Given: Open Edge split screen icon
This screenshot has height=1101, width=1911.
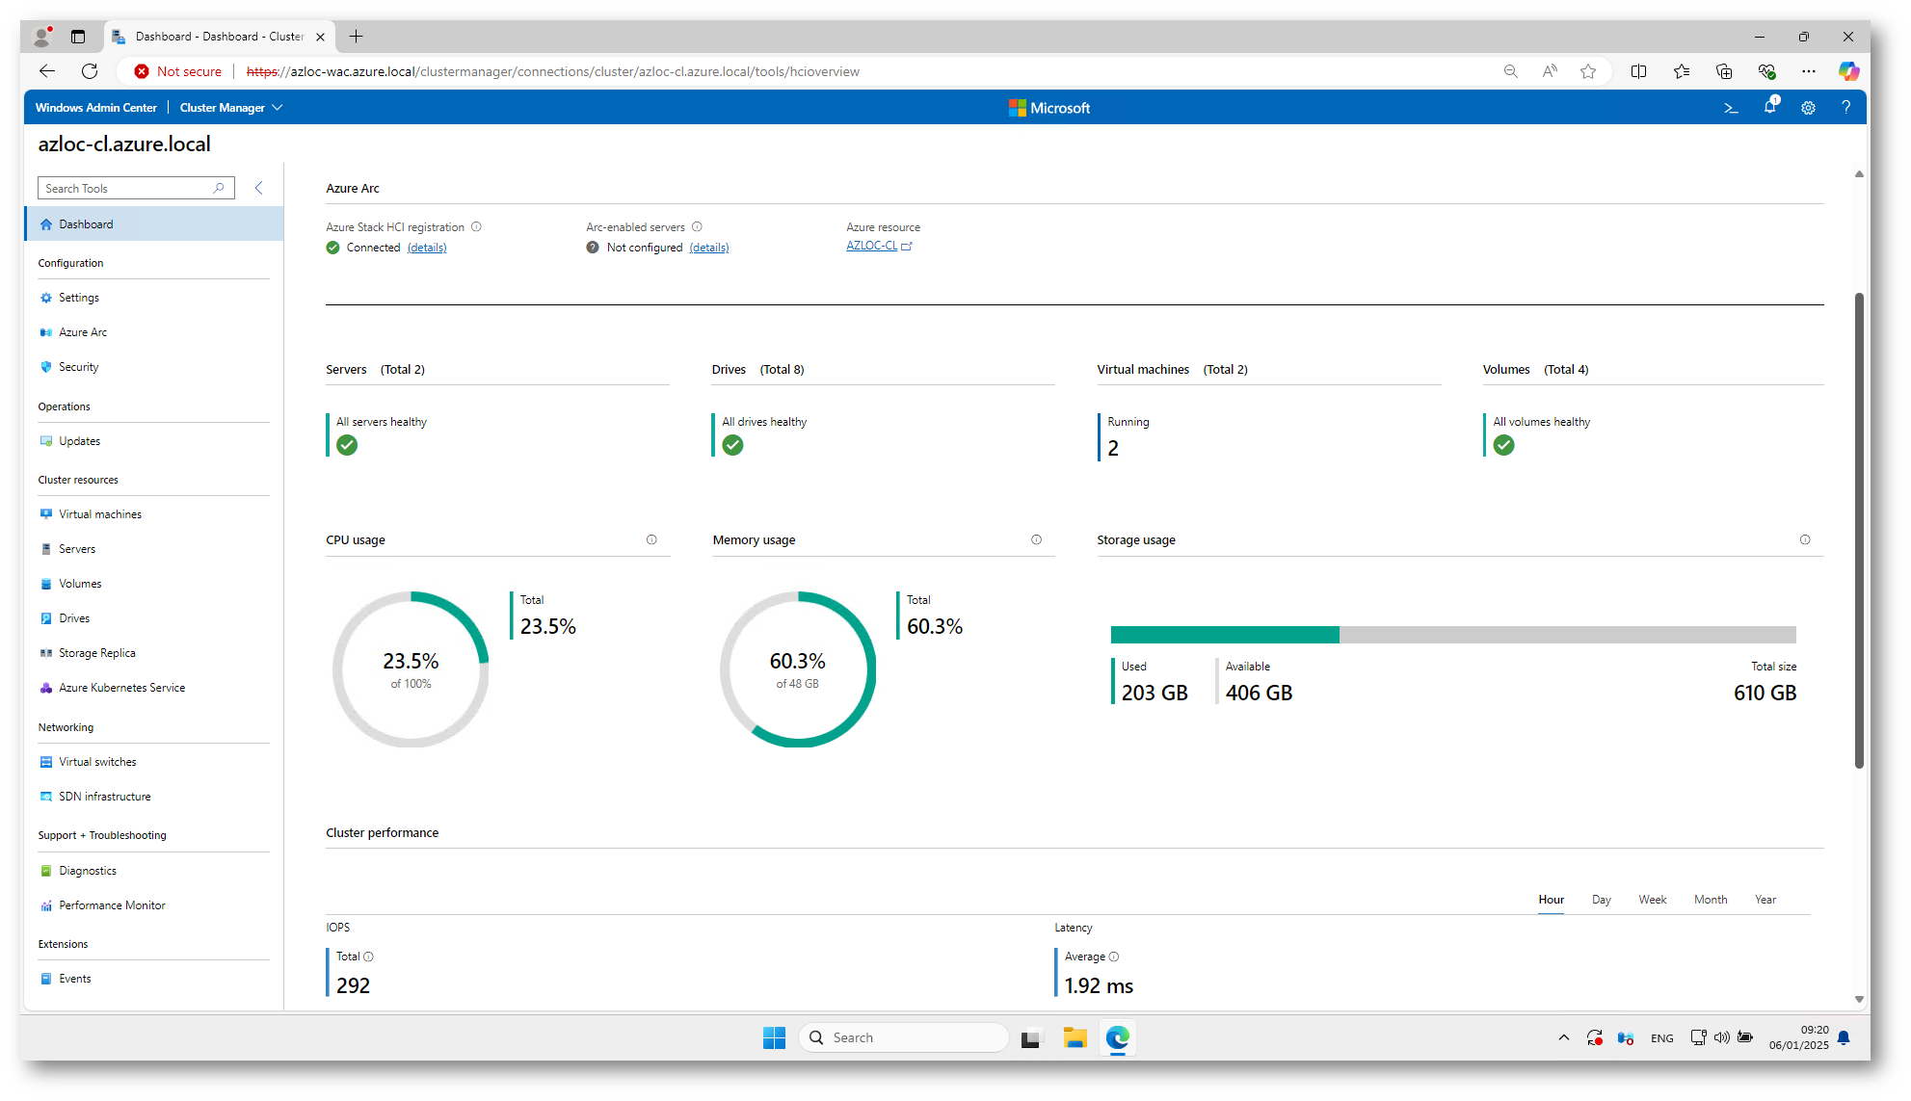Looking at the screenshot, I should (1638, 71).
